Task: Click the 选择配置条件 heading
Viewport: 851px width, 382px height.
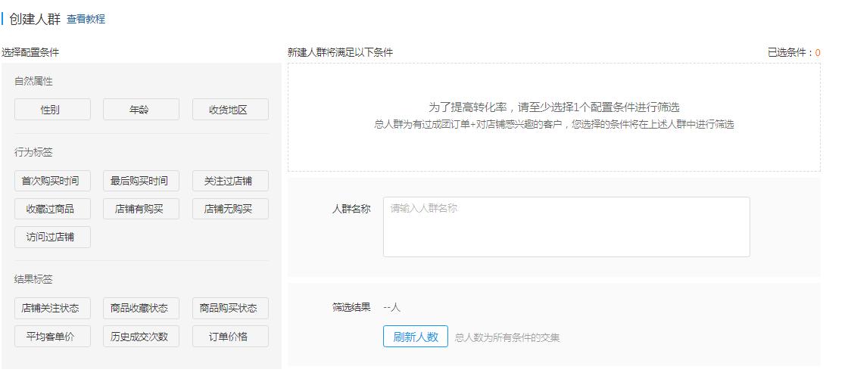Action: pyautogui.click(x=30, y=53)
